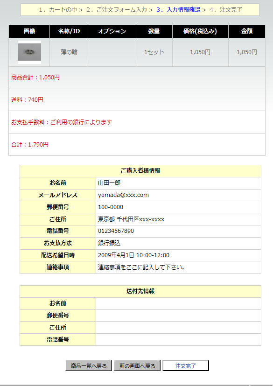Click the 名称/ID column header

click(69, 31)
